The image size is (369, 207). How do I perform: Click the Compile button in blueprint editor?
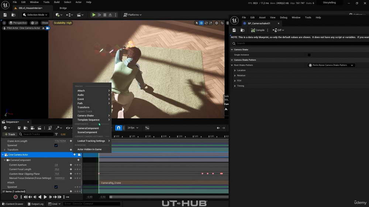pos(258,30)
